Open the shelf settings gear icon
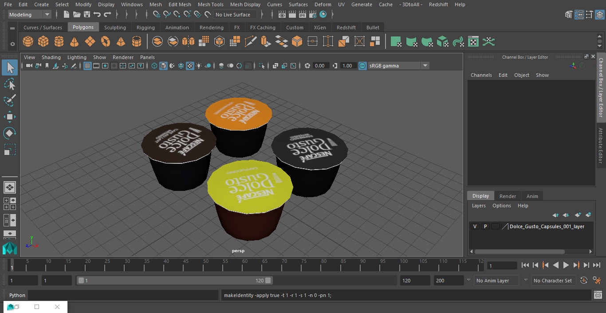This screenshot has height=313, width=606. (12, 44)
